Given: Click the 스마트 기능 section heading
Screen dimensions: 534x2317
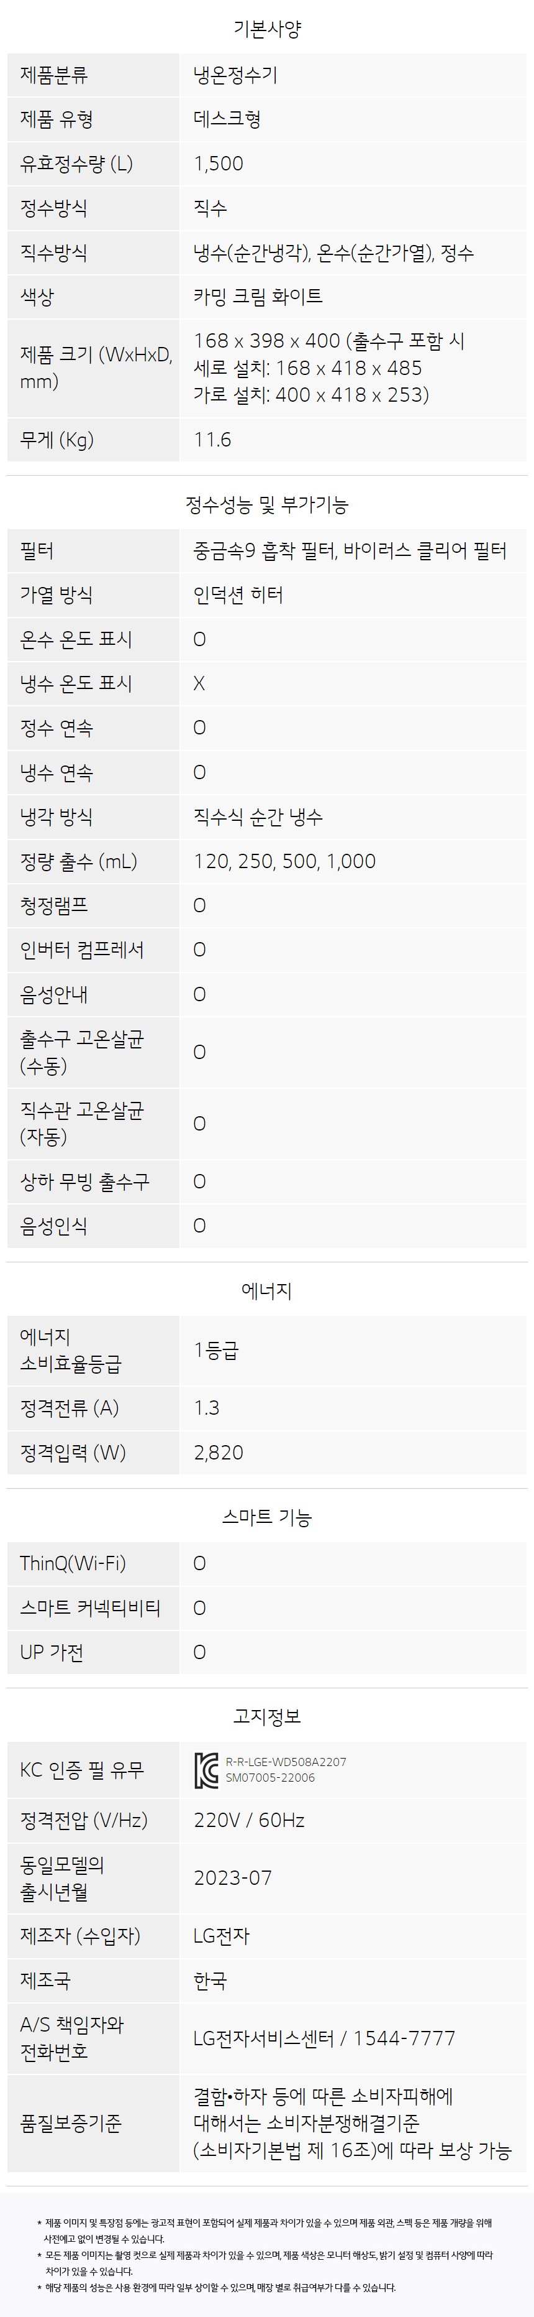Looking at the screenshot, I should tap(266, 1517).
